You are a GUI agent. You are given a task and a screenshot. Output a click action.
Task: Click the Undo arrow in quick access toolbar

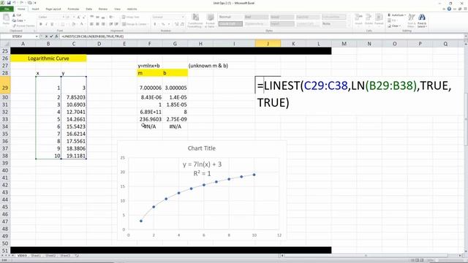tap(14, 3)
